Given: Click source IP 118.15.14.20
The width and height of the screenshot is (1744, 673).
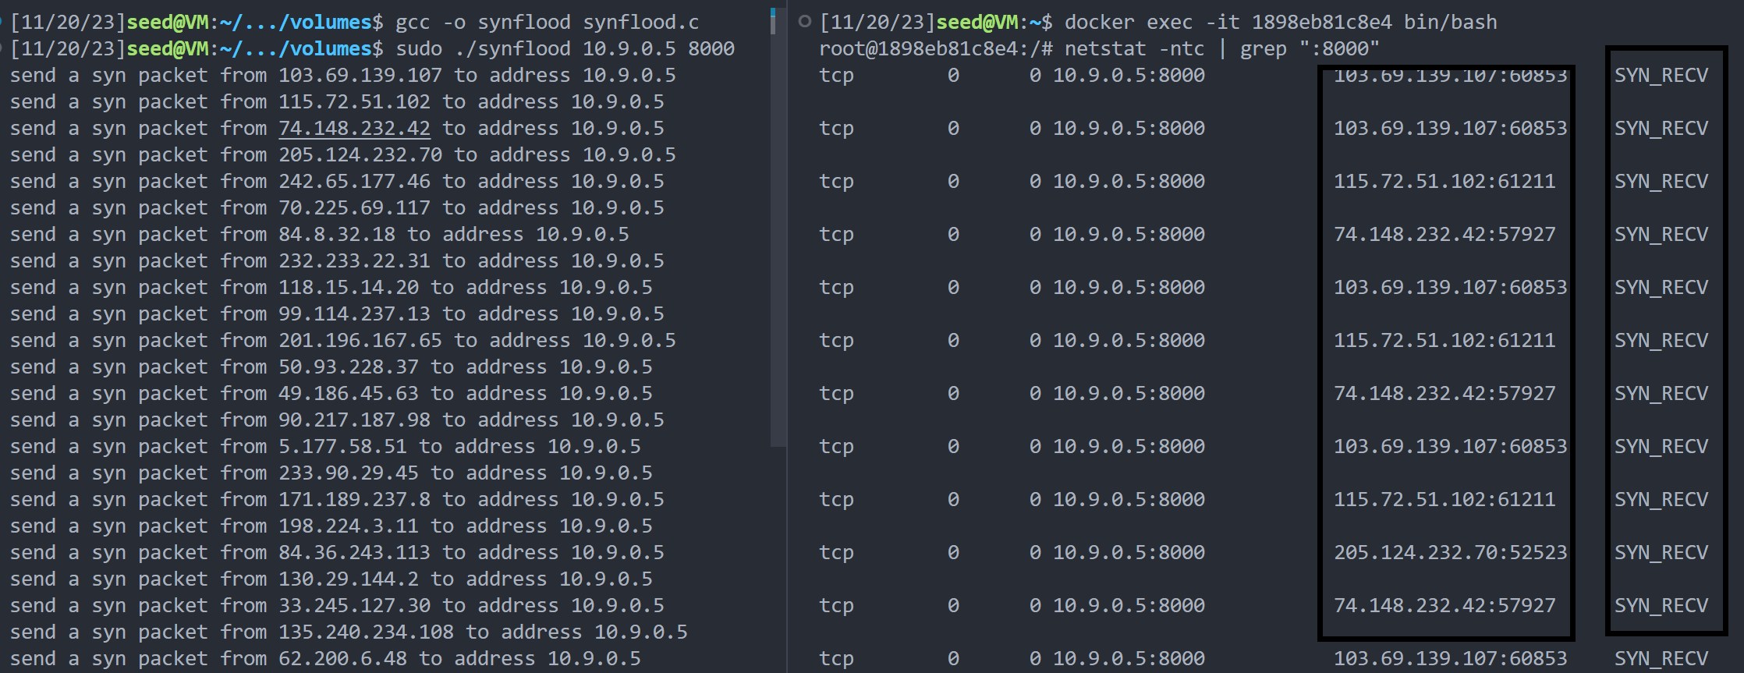Looking at the screenshot, I should 348,287.
